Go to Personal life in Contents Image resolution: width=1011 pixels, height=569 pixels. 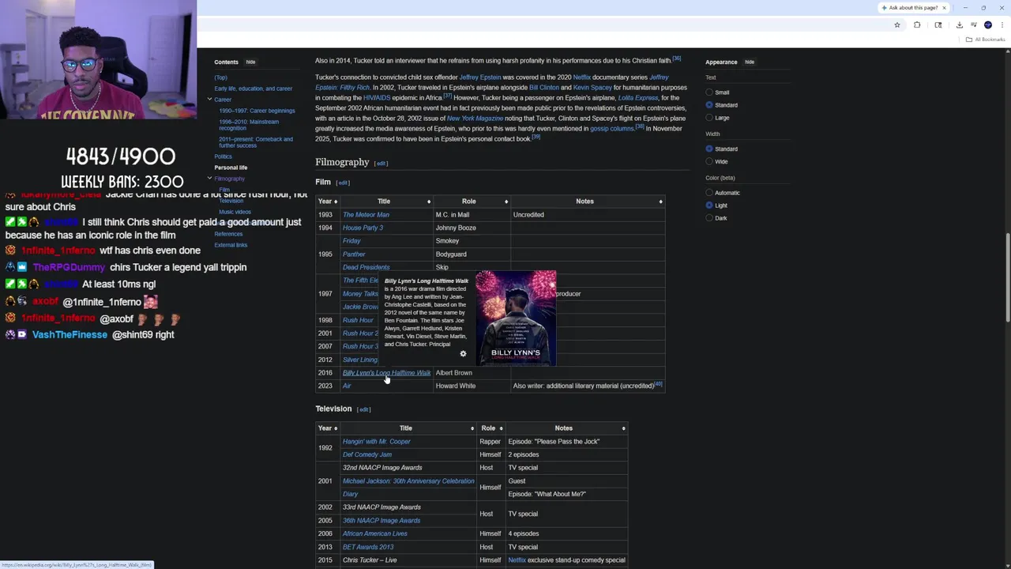coord(231,168)
